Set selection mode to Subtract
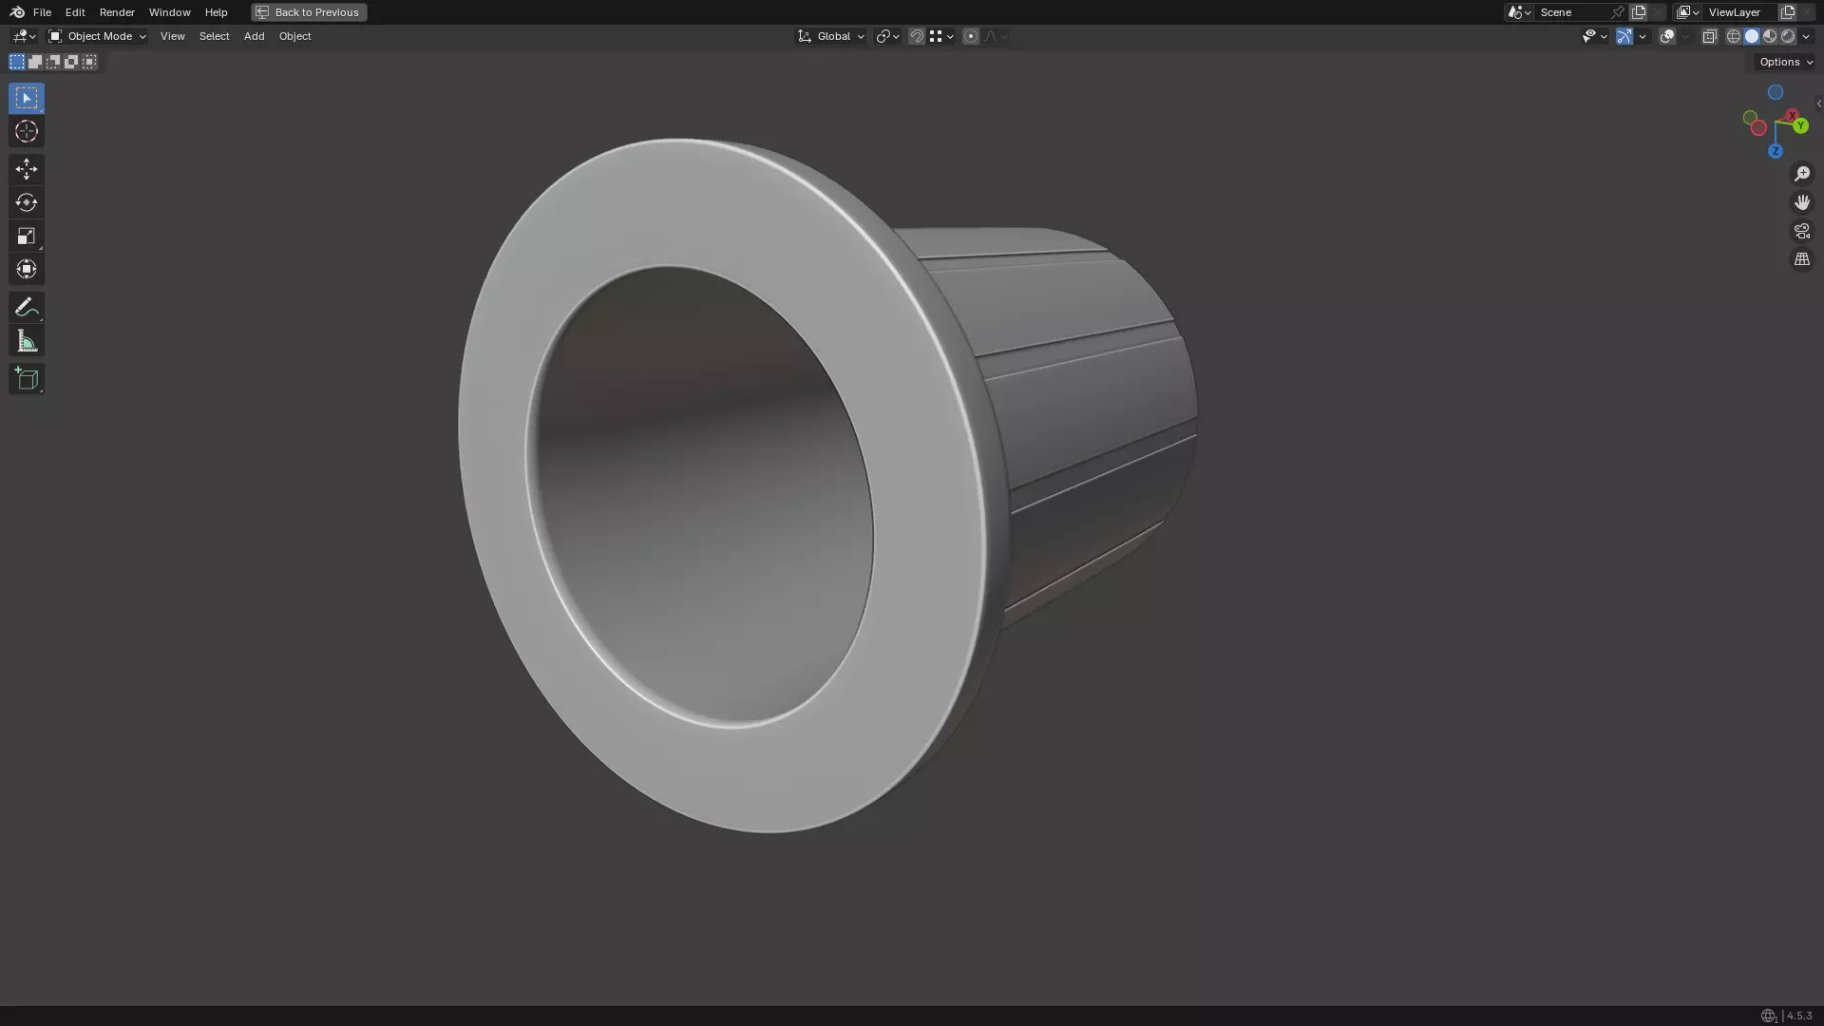Viewport: 1824px width, 1026px height. [x=53, y=62]
